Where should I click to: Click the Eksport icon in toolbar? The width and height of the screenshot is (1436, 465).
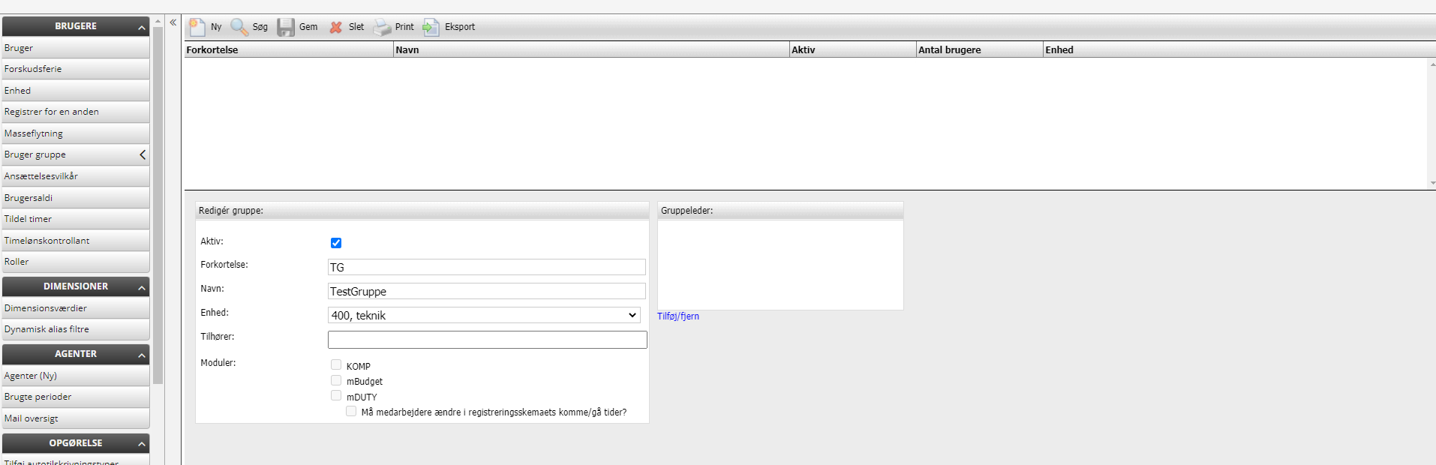tap(431, 27)
